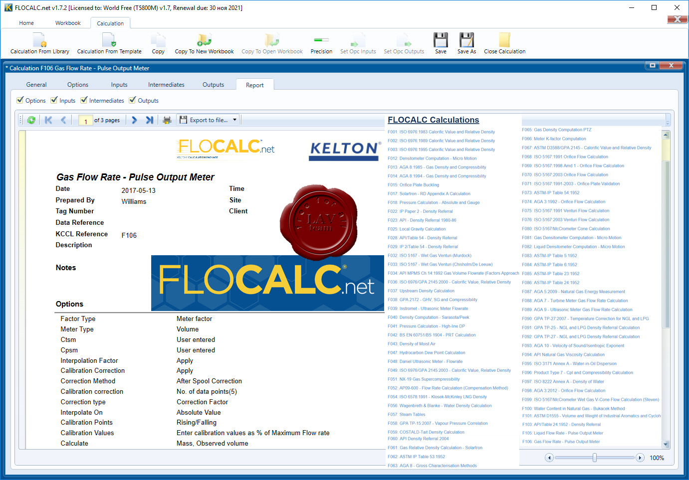Screen dimensions: 689x480
Task: Toggle the Options report checkbox
Action: (20, 100)
